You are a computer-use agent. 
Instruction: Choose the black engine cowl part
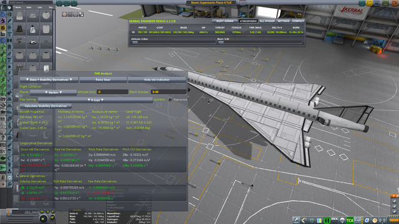19,29
